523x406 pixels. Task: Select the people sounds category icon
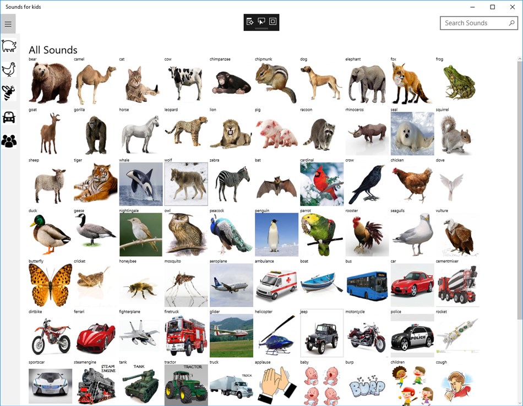pos(9,141)
